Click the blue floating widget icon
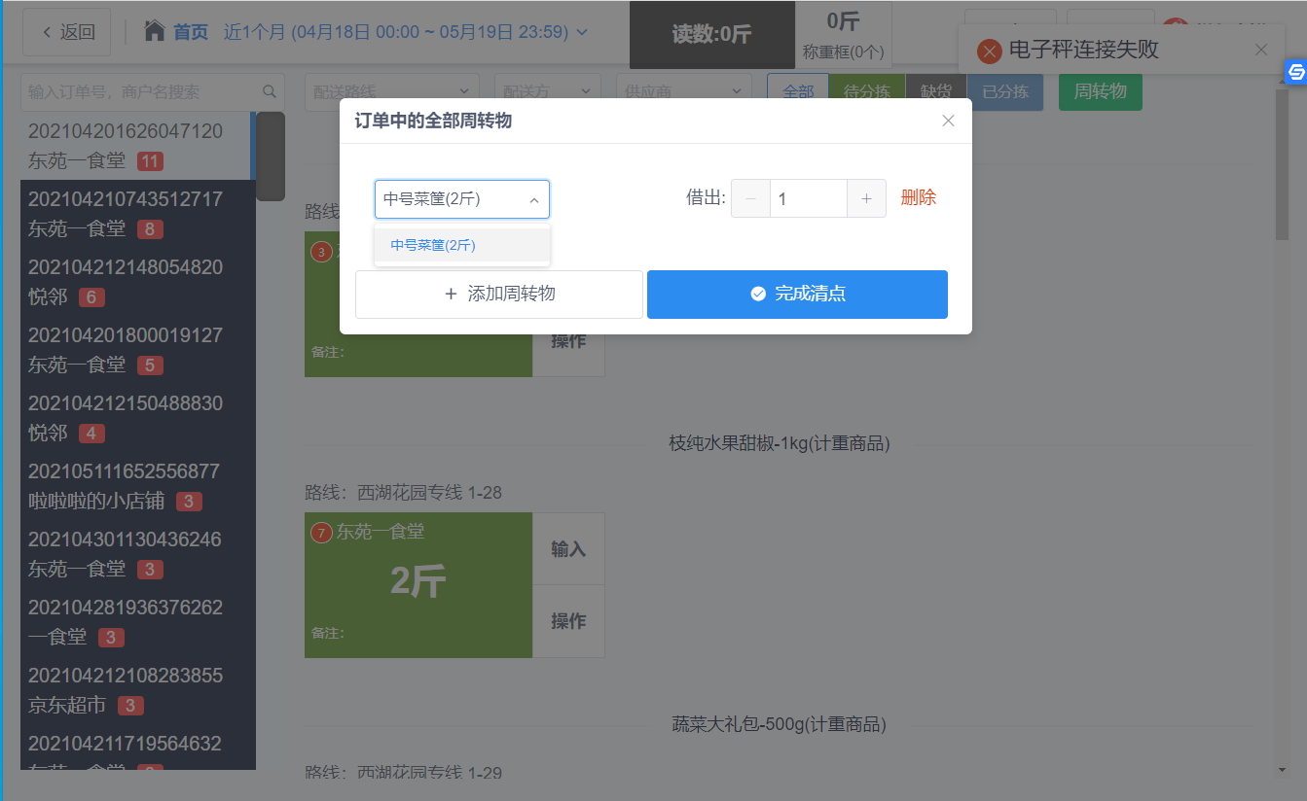 pos(1295,73)
